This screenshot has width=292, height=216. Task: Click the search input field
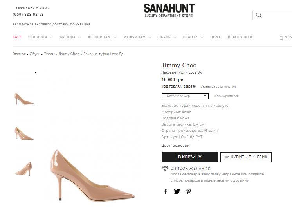click(x=278, y=15)
